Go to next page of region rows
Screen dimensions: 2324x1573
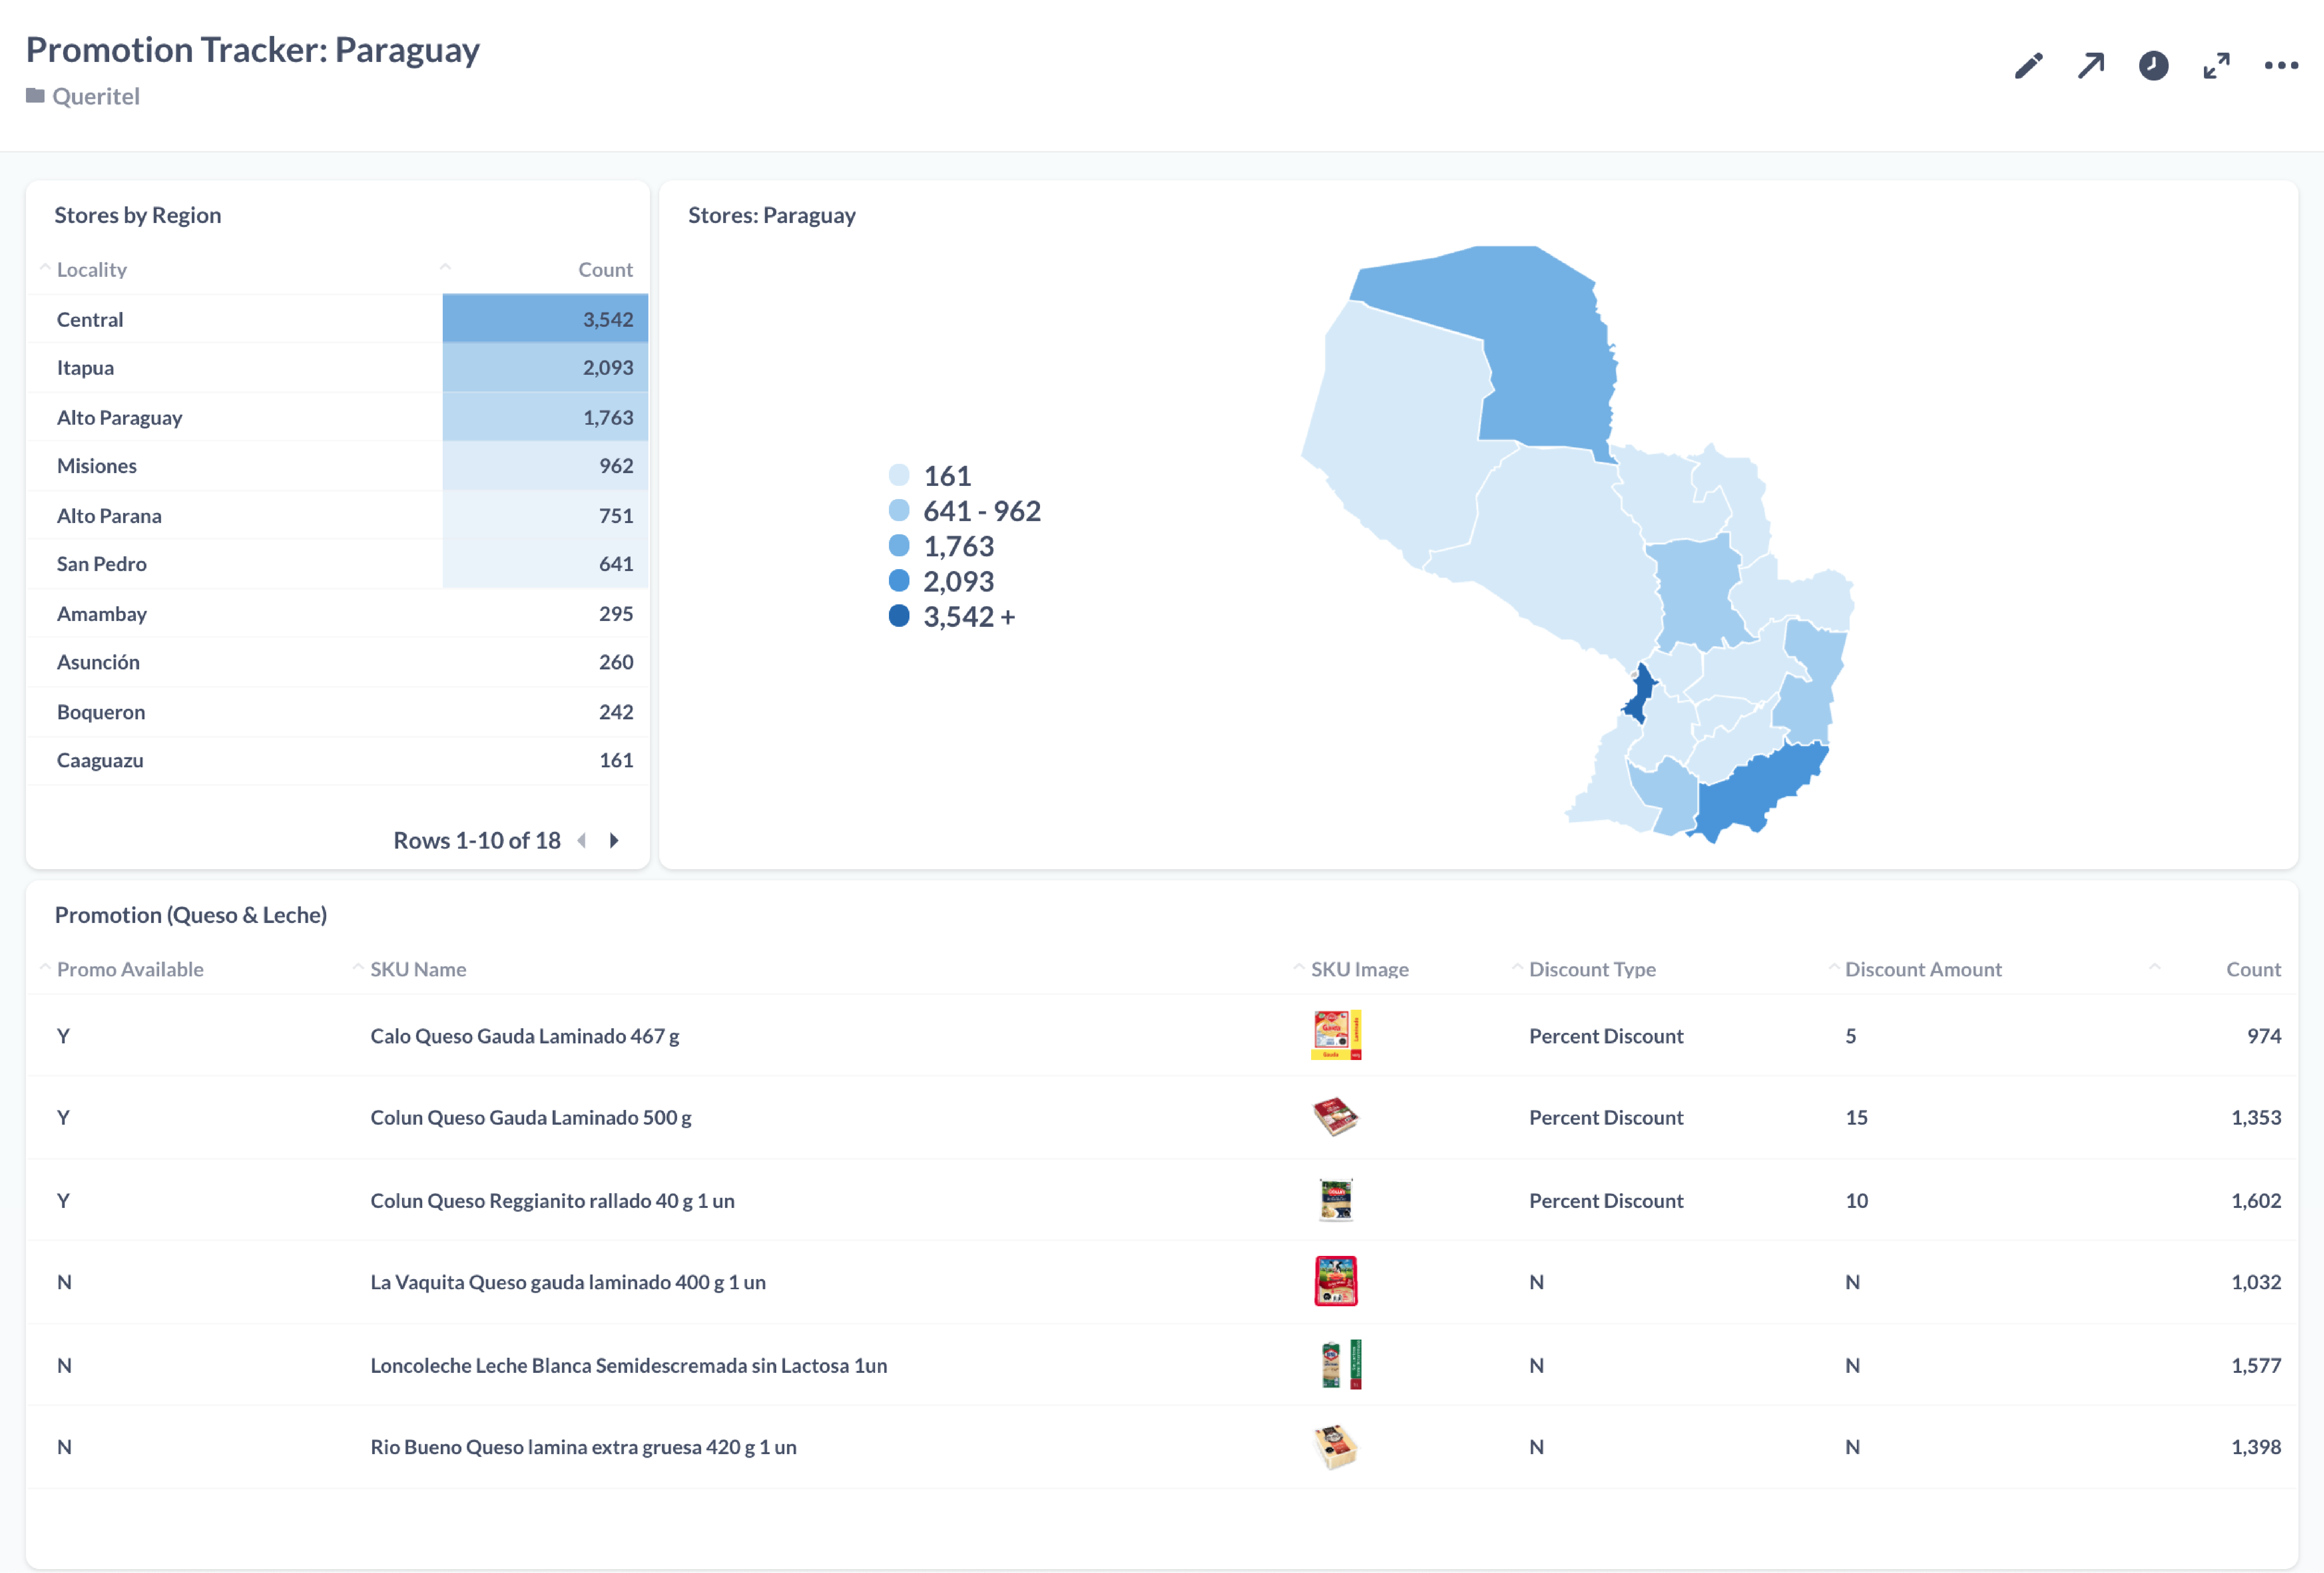pos(614,841)
